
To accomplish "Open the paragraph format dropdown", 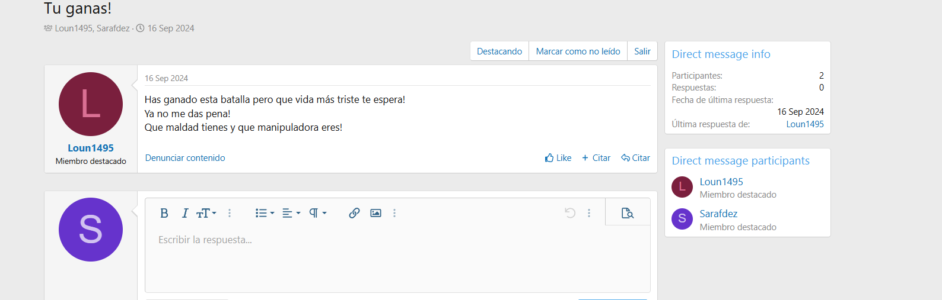I will (x=317, y=213).
